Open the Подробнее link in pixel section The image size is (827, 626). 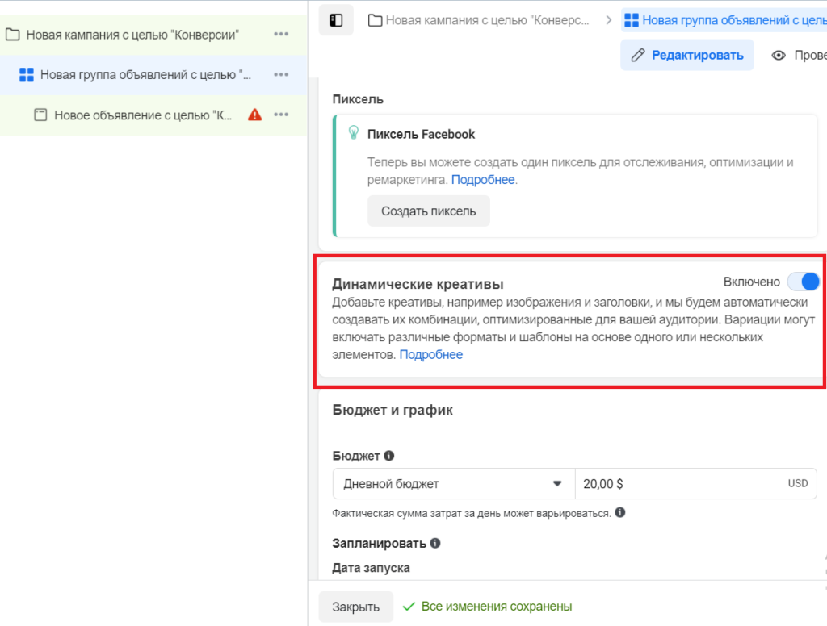(x=483, y=180)
